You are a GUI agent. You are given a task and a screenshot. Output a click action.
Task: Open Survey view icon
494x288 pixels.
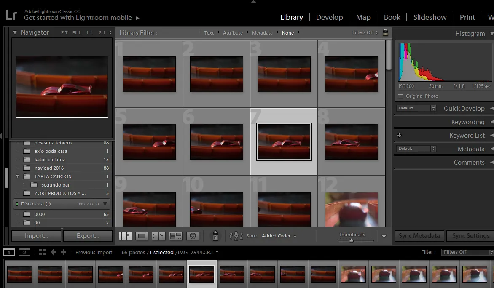tap(175, 236)
